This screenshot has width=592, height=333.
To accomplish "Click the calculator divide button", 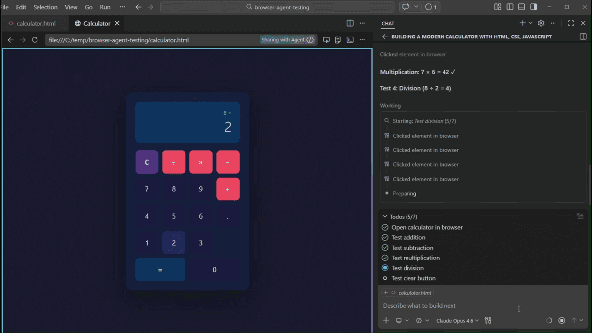I will (x=174, y=162).
